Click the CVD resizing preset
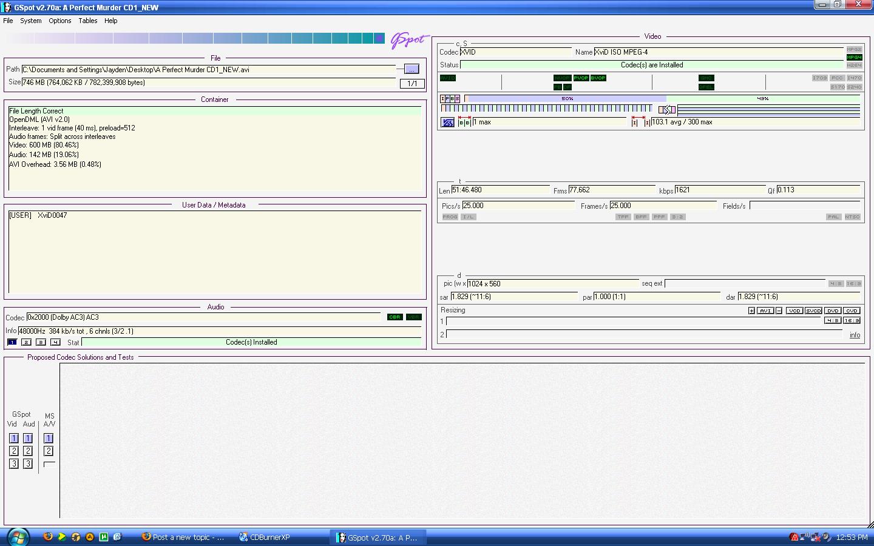874x546 pixels. [852, 311]
